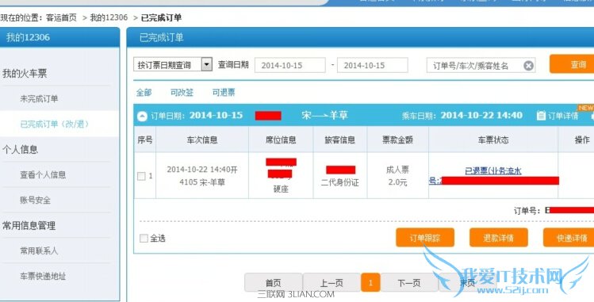
Task: Click the 旅客信息 column header
Action: (x=339, y=140)
